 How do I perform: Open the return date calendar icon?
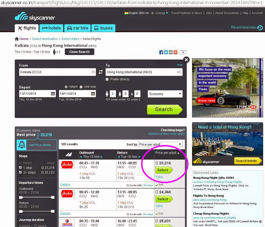click(93, 93)
